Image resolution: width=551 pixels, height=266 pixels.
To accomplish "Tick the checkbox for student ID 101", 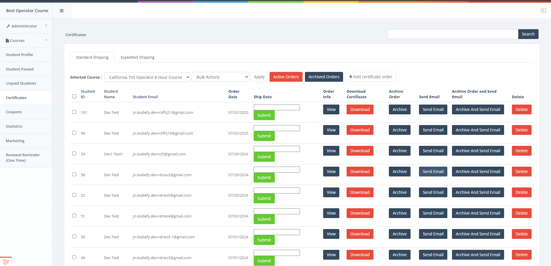I will tap(74, 112).
